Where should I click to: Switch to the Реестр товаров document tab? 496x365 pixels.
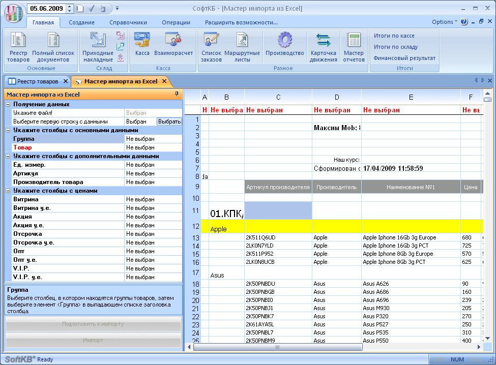37,81
